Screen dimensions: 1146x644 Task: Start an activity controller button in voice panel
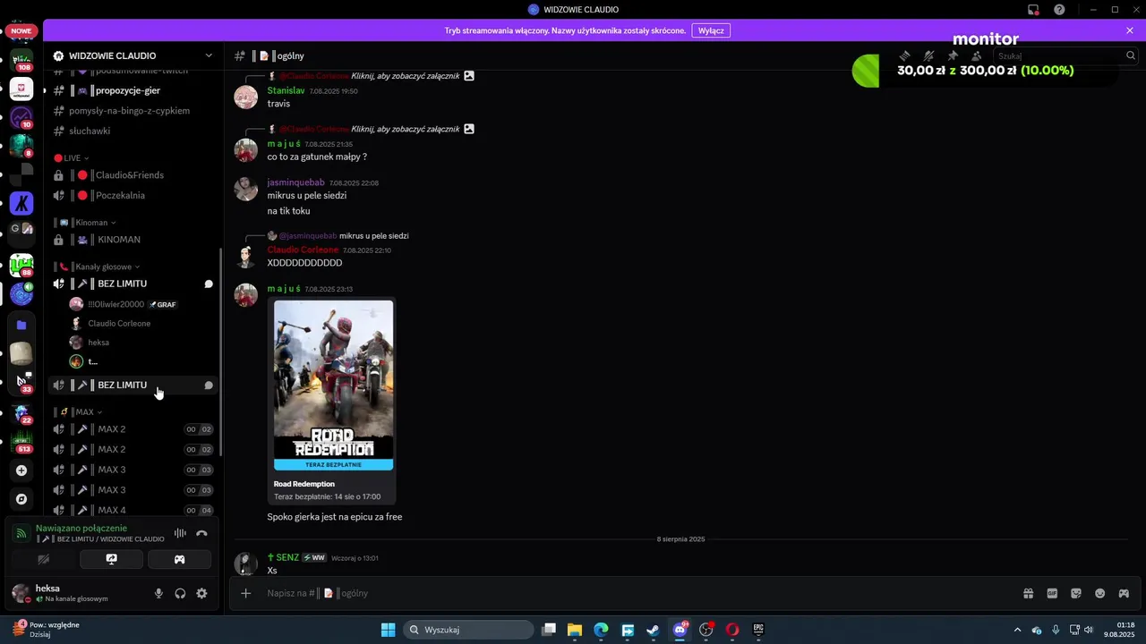(x=179, y=560)
